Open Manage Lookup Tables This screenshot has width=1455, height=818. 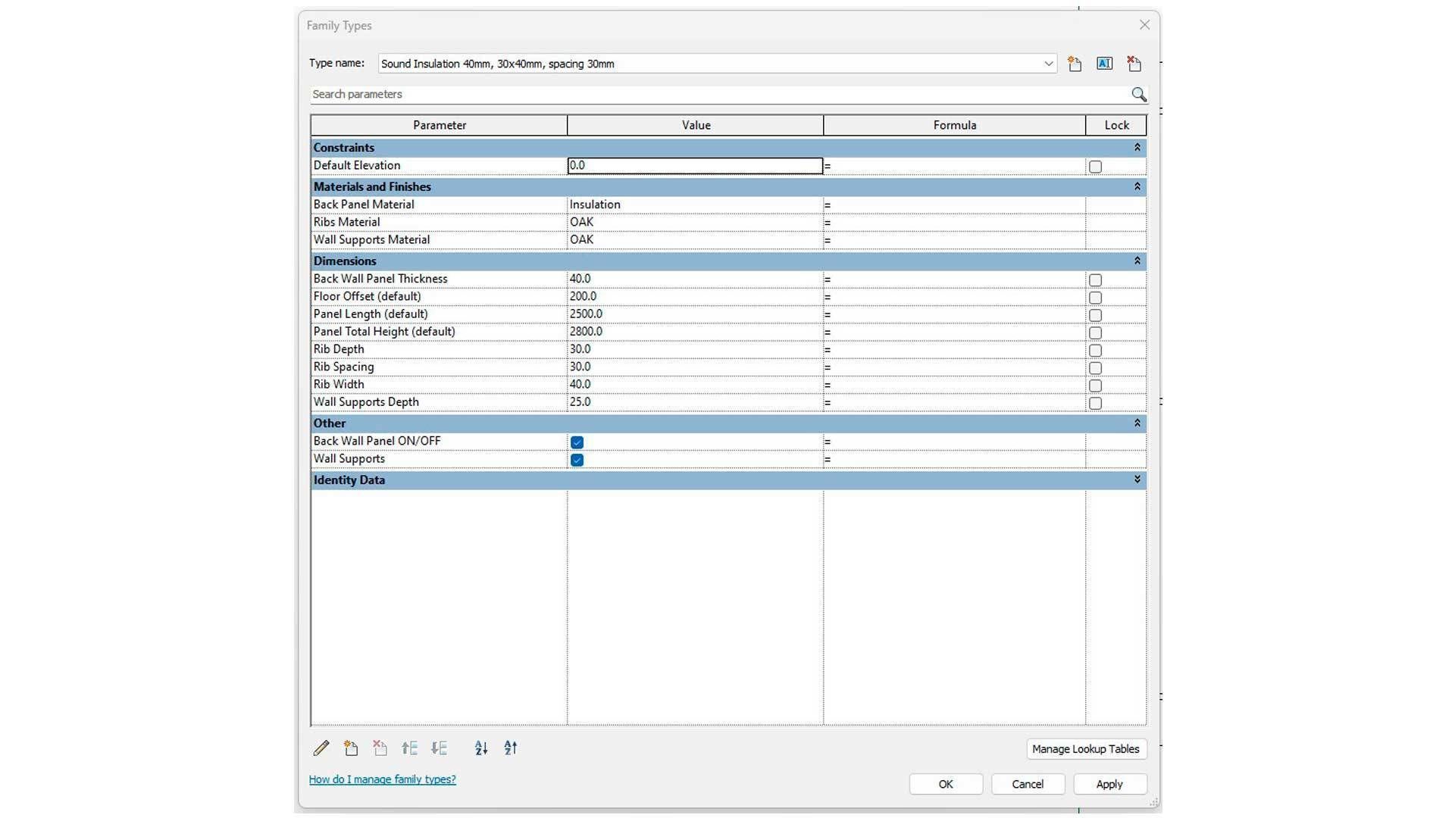(1085, 749)
